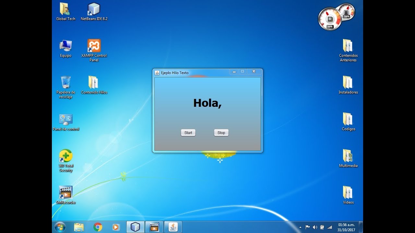Minimize the Ejeplo Hilo Texto window
This screenshot has height=233, width=415.
[234, 72]
